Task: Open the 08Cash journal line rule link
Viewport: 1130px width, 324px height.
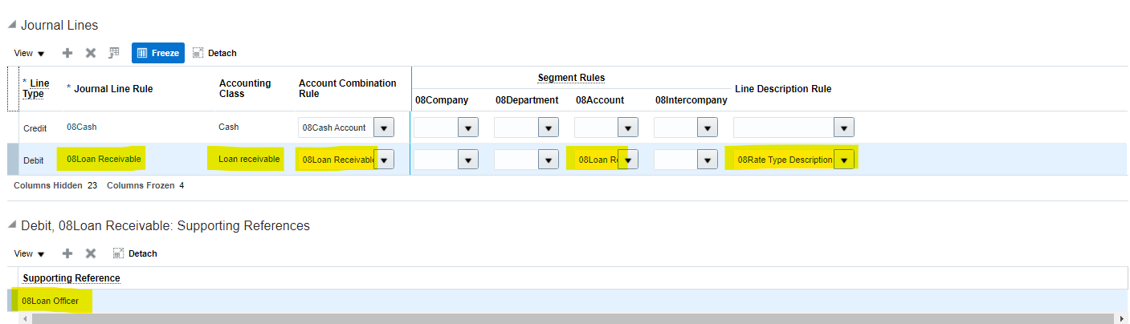Action: (x=81, y=127)
